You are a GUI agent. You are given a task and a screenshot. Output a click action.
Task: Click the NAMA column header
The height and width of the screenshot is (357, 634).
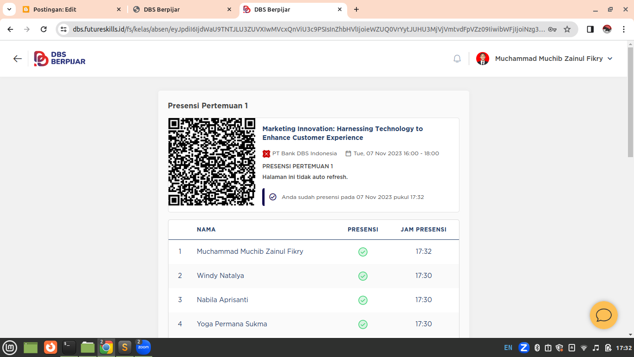(206, 230)
